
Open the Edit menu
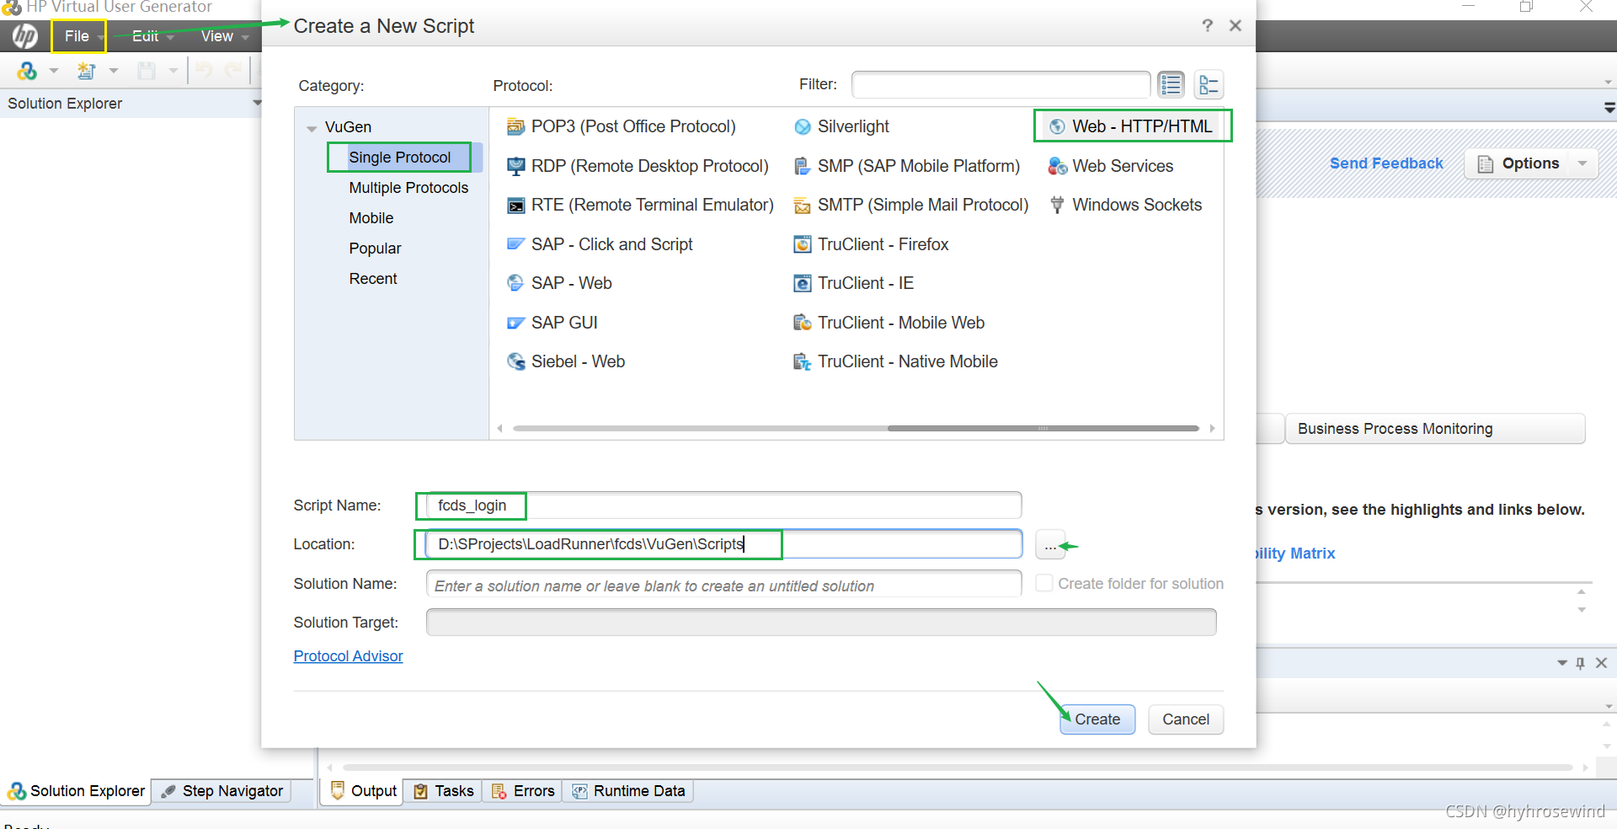[145, 36]
